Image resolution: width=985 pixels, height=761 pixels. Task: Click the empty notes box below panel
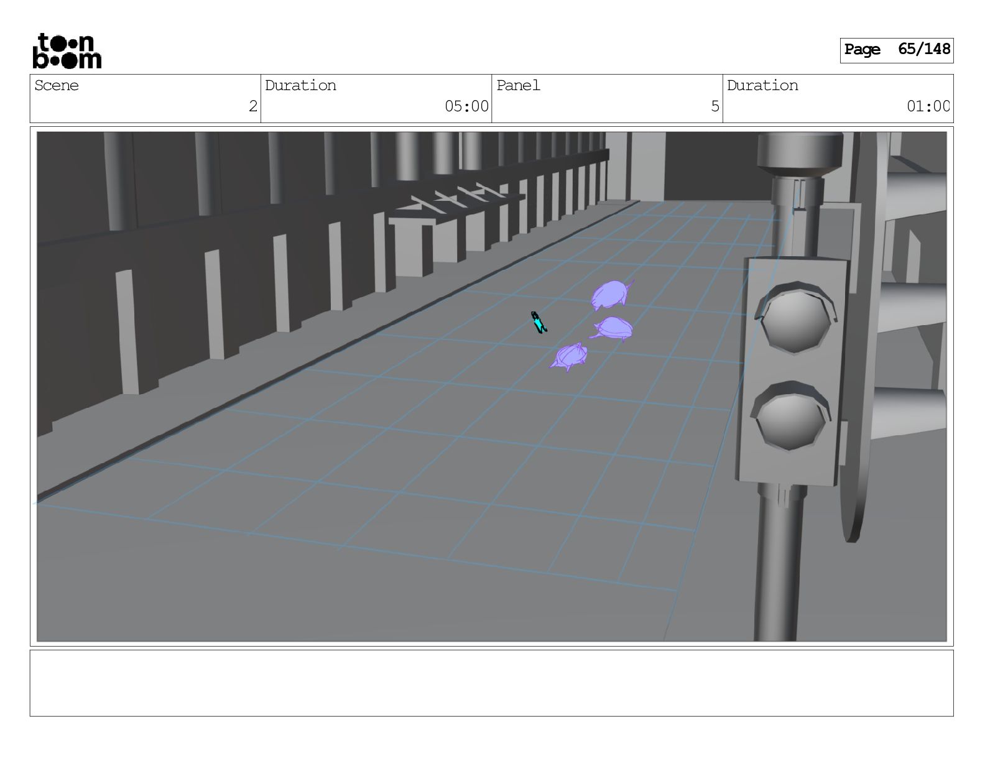coord(492,683)
